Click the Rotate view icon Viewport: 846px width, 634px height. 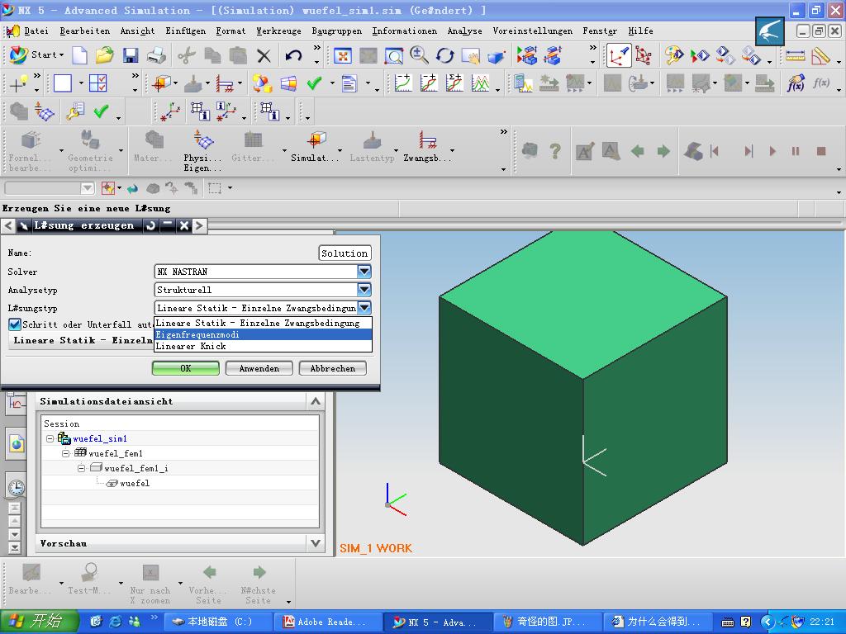tap(445, 55)
